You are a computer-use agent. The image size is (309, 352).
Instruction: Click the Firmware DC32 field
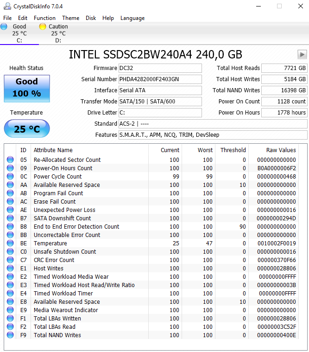160,68
